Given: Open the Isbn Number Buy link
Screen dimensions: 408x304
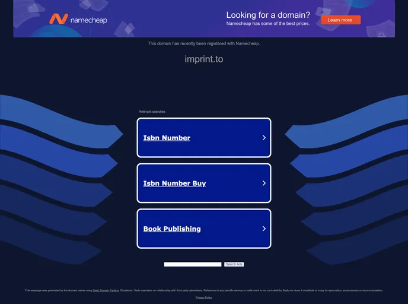Looking at the screenshot, I should [174, 183].
